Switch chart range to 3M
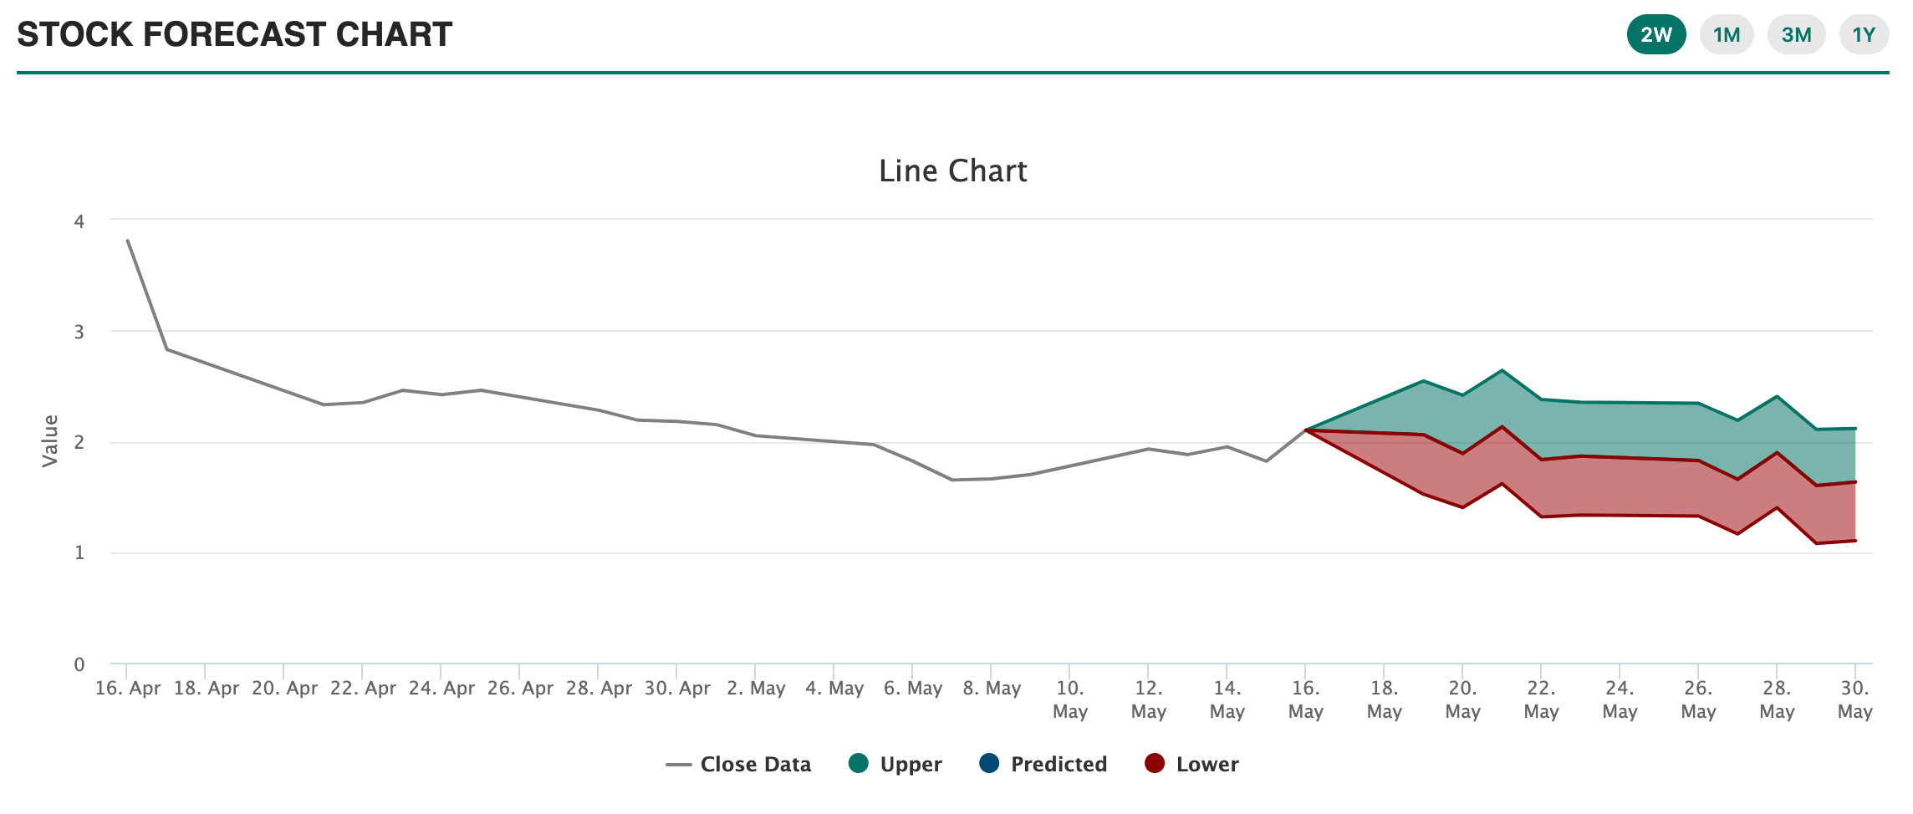1913x814 pixels. coord(1796,35)
